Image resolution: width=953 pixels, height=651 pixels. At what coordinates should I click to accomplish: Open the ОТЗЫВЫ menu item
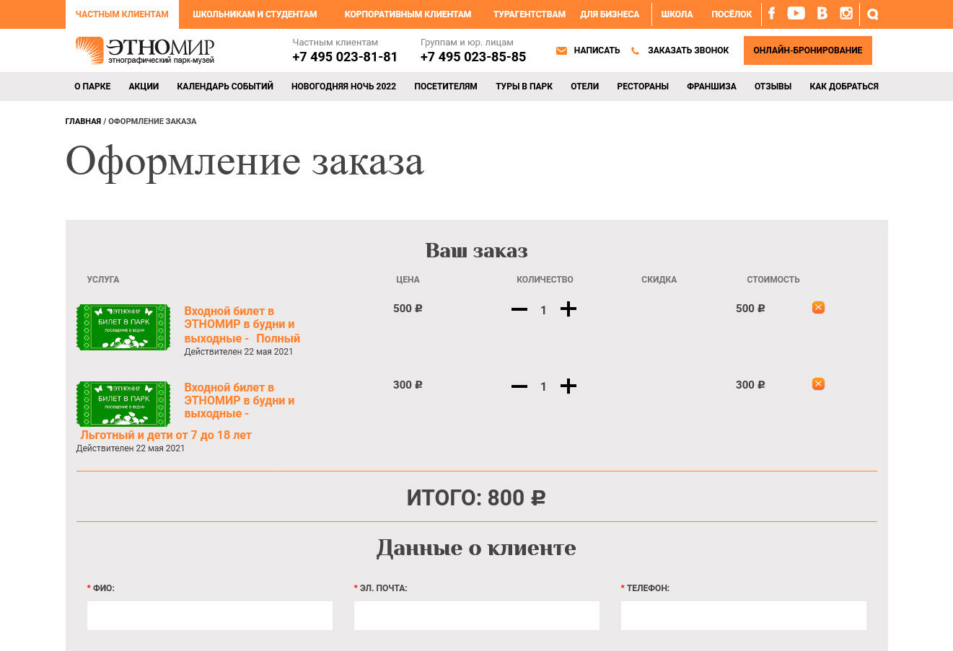coord(773,87)
